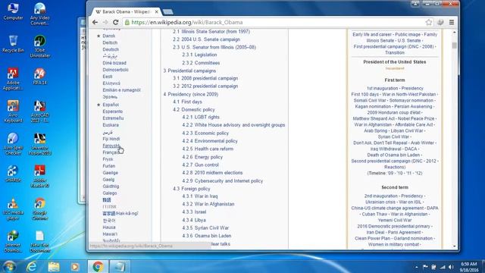
Task: Jump to 4.3.1 War in Iraq
Action: pos(200,196)
